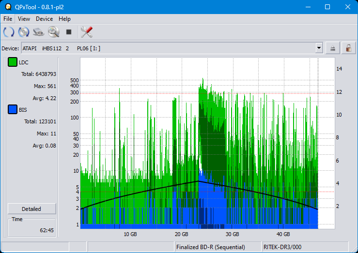The height and width of the screenshot is (253, 358).
Task: Click the QPxTool application icon in title bar
Action: [x=7, y=7]
